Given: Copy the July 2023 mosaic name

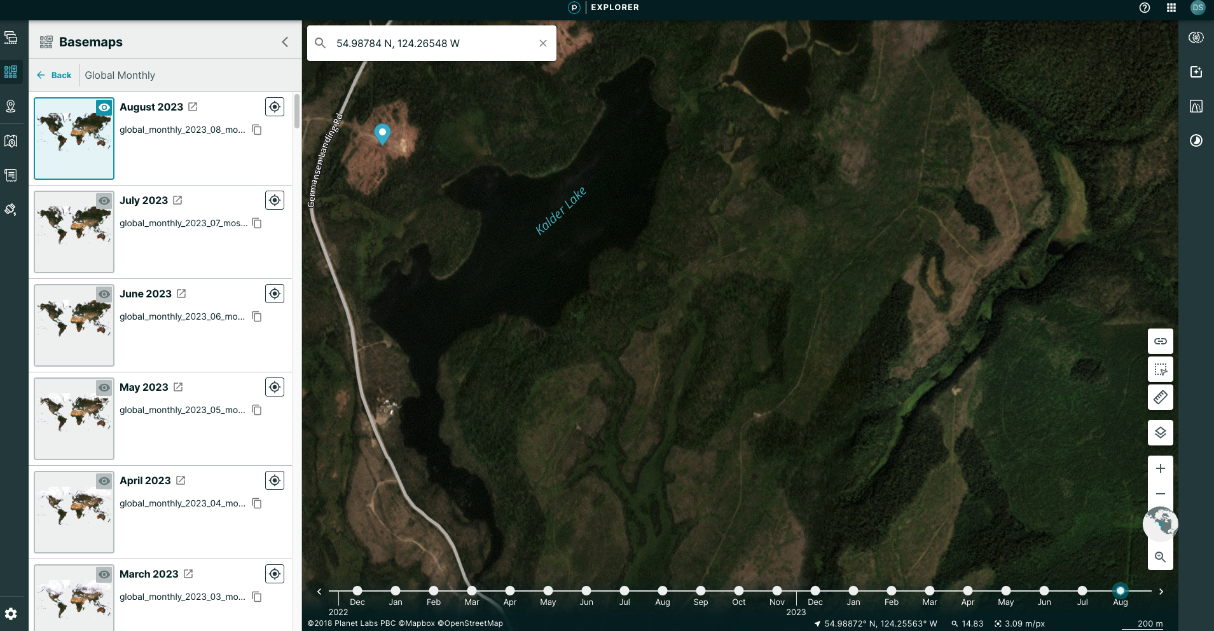Looking at the screenshot, I should pyautogui.click(x=257, y=223).
